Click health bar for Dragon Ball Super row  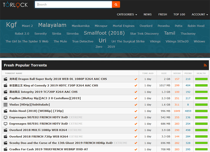201,79
